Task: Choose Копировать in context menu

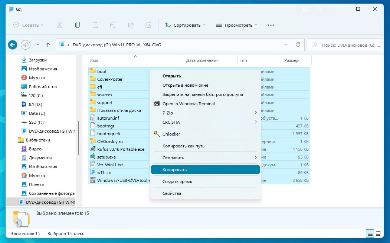Action: 205,170
